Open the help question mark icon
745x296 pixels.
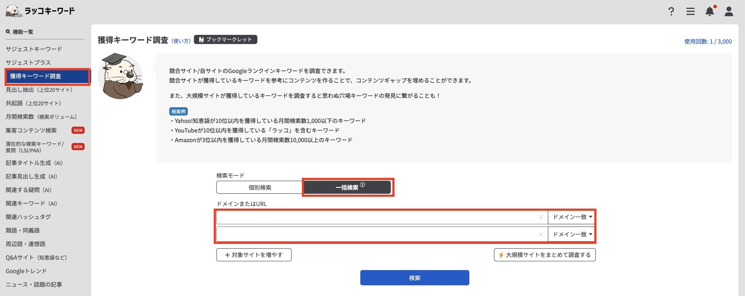pos(671,11)
